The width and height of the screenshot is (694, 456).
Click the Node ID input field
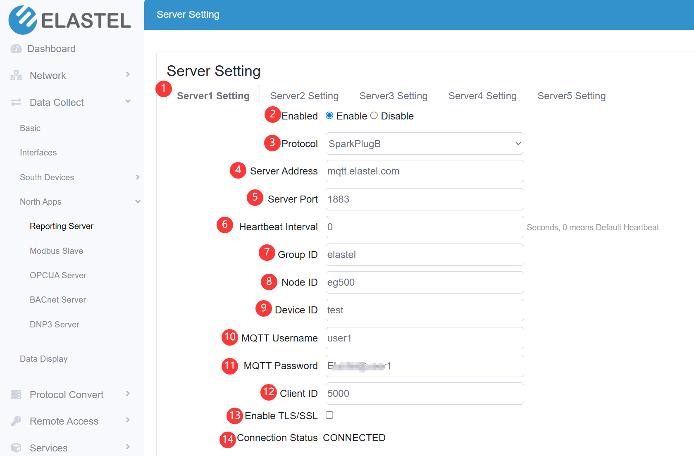(x=425, y=282)
